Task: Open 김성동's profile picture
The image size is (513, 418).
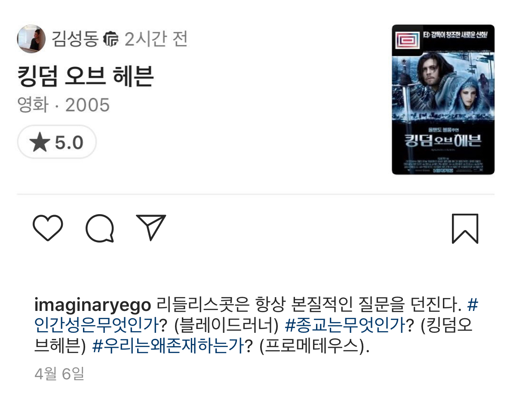Action: (31, 39)
